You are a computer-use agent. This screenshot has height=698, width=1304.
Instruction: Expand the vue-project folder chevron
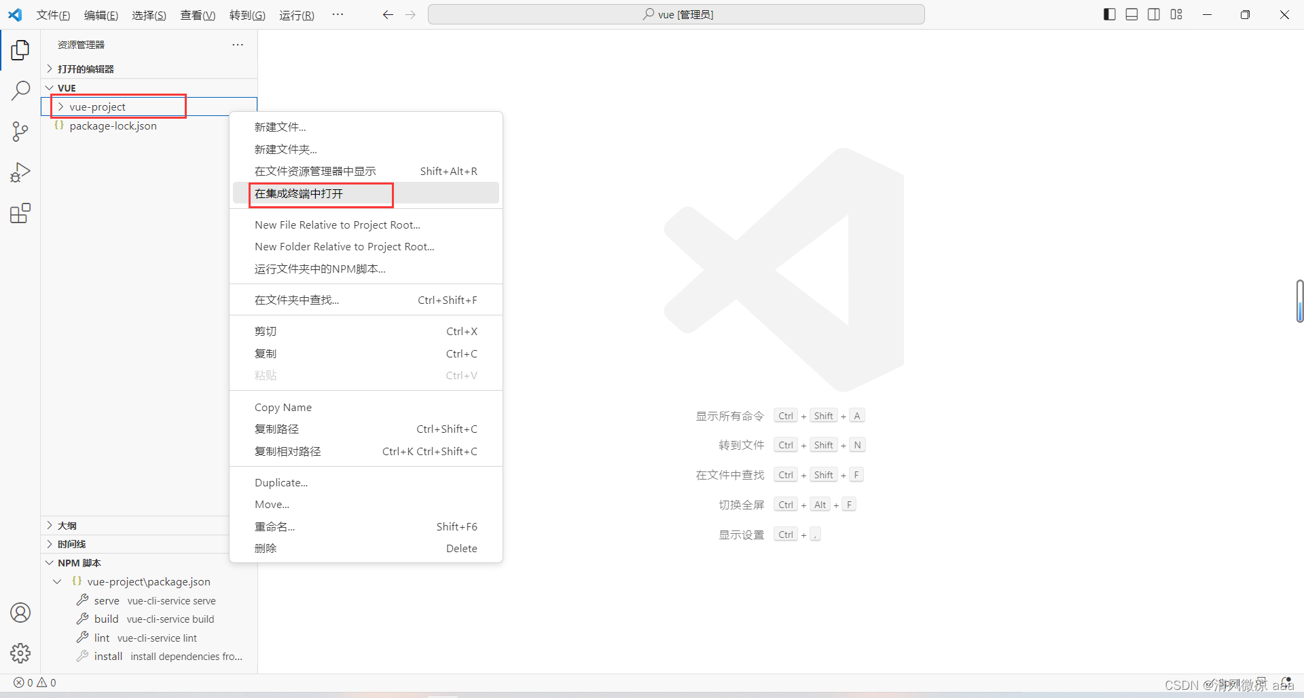[60, 106]
